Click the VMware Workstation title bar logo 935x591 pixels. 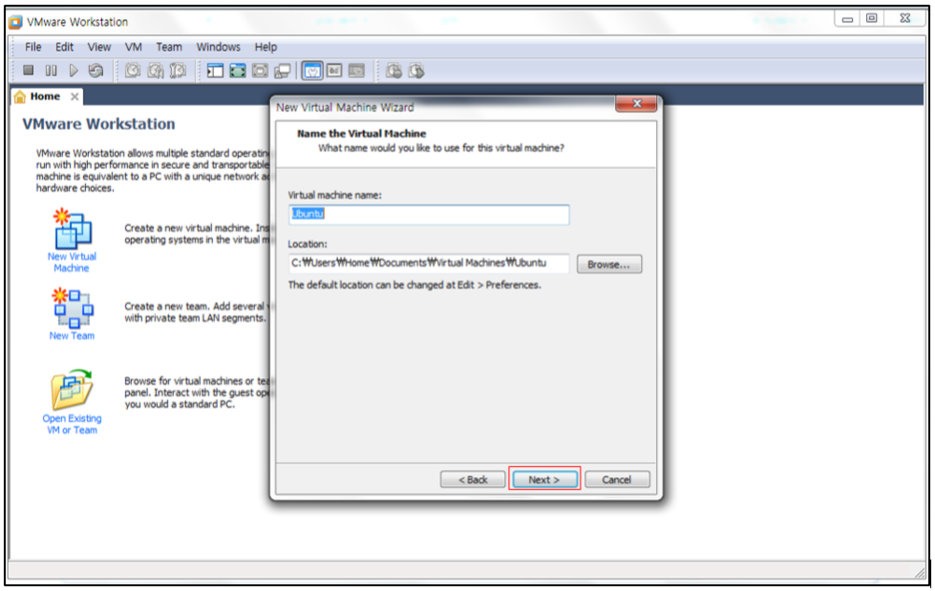(16, 23)
